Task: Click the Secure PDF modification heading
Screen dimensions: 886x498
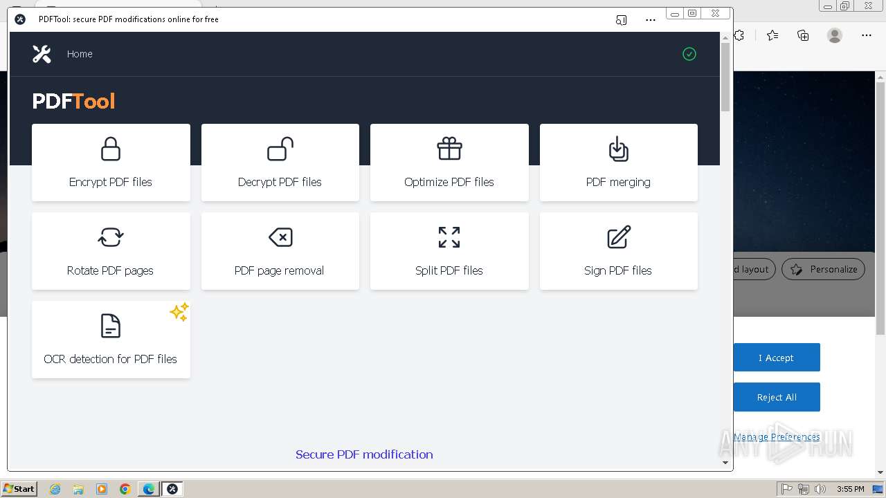Action: pyautogui.click(x=364, y=454)
